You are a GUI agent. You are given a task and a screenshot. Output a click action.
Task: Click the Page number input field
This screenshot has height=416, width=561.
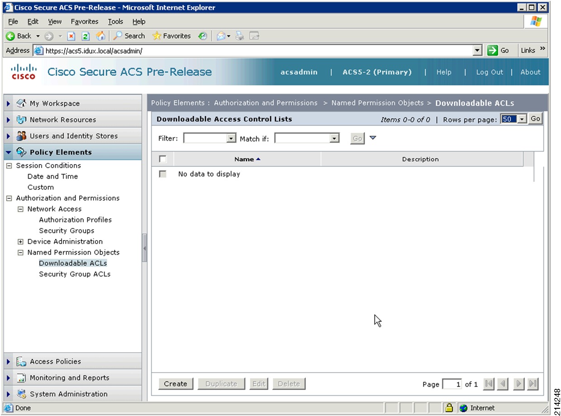pyautogui.click(x=452, y=384)
